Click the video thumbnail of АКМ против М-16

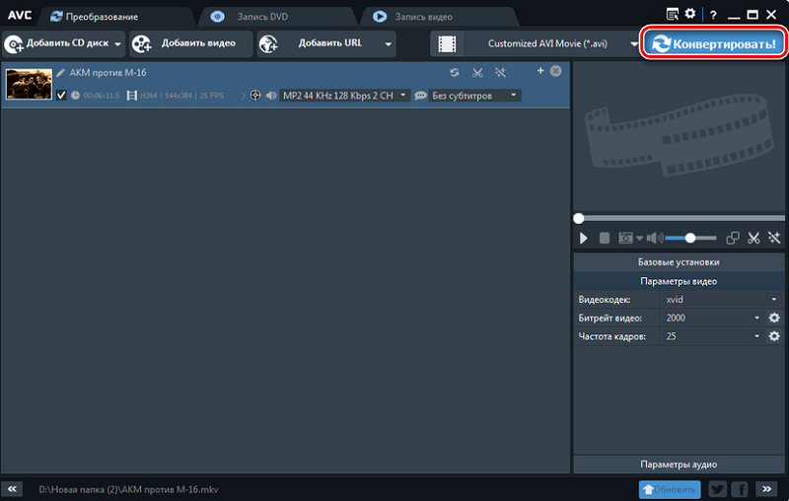point(29,84)
